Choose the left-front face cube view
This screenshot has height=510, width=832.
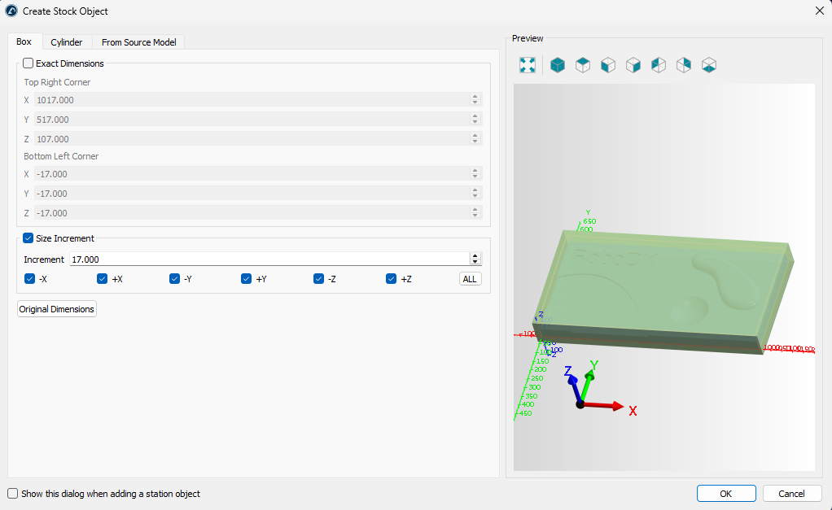608,65
